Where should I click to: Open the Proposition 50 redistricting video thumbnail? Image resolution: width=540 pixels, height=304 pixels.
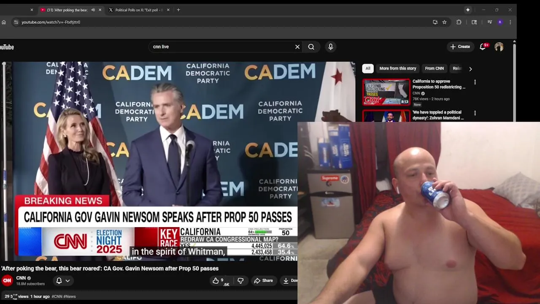click(386, 92)
